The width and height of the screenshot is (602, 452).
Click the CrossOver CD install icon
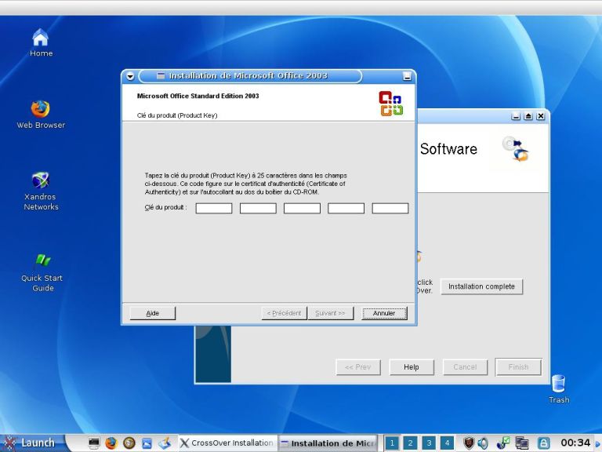(515, 149)
